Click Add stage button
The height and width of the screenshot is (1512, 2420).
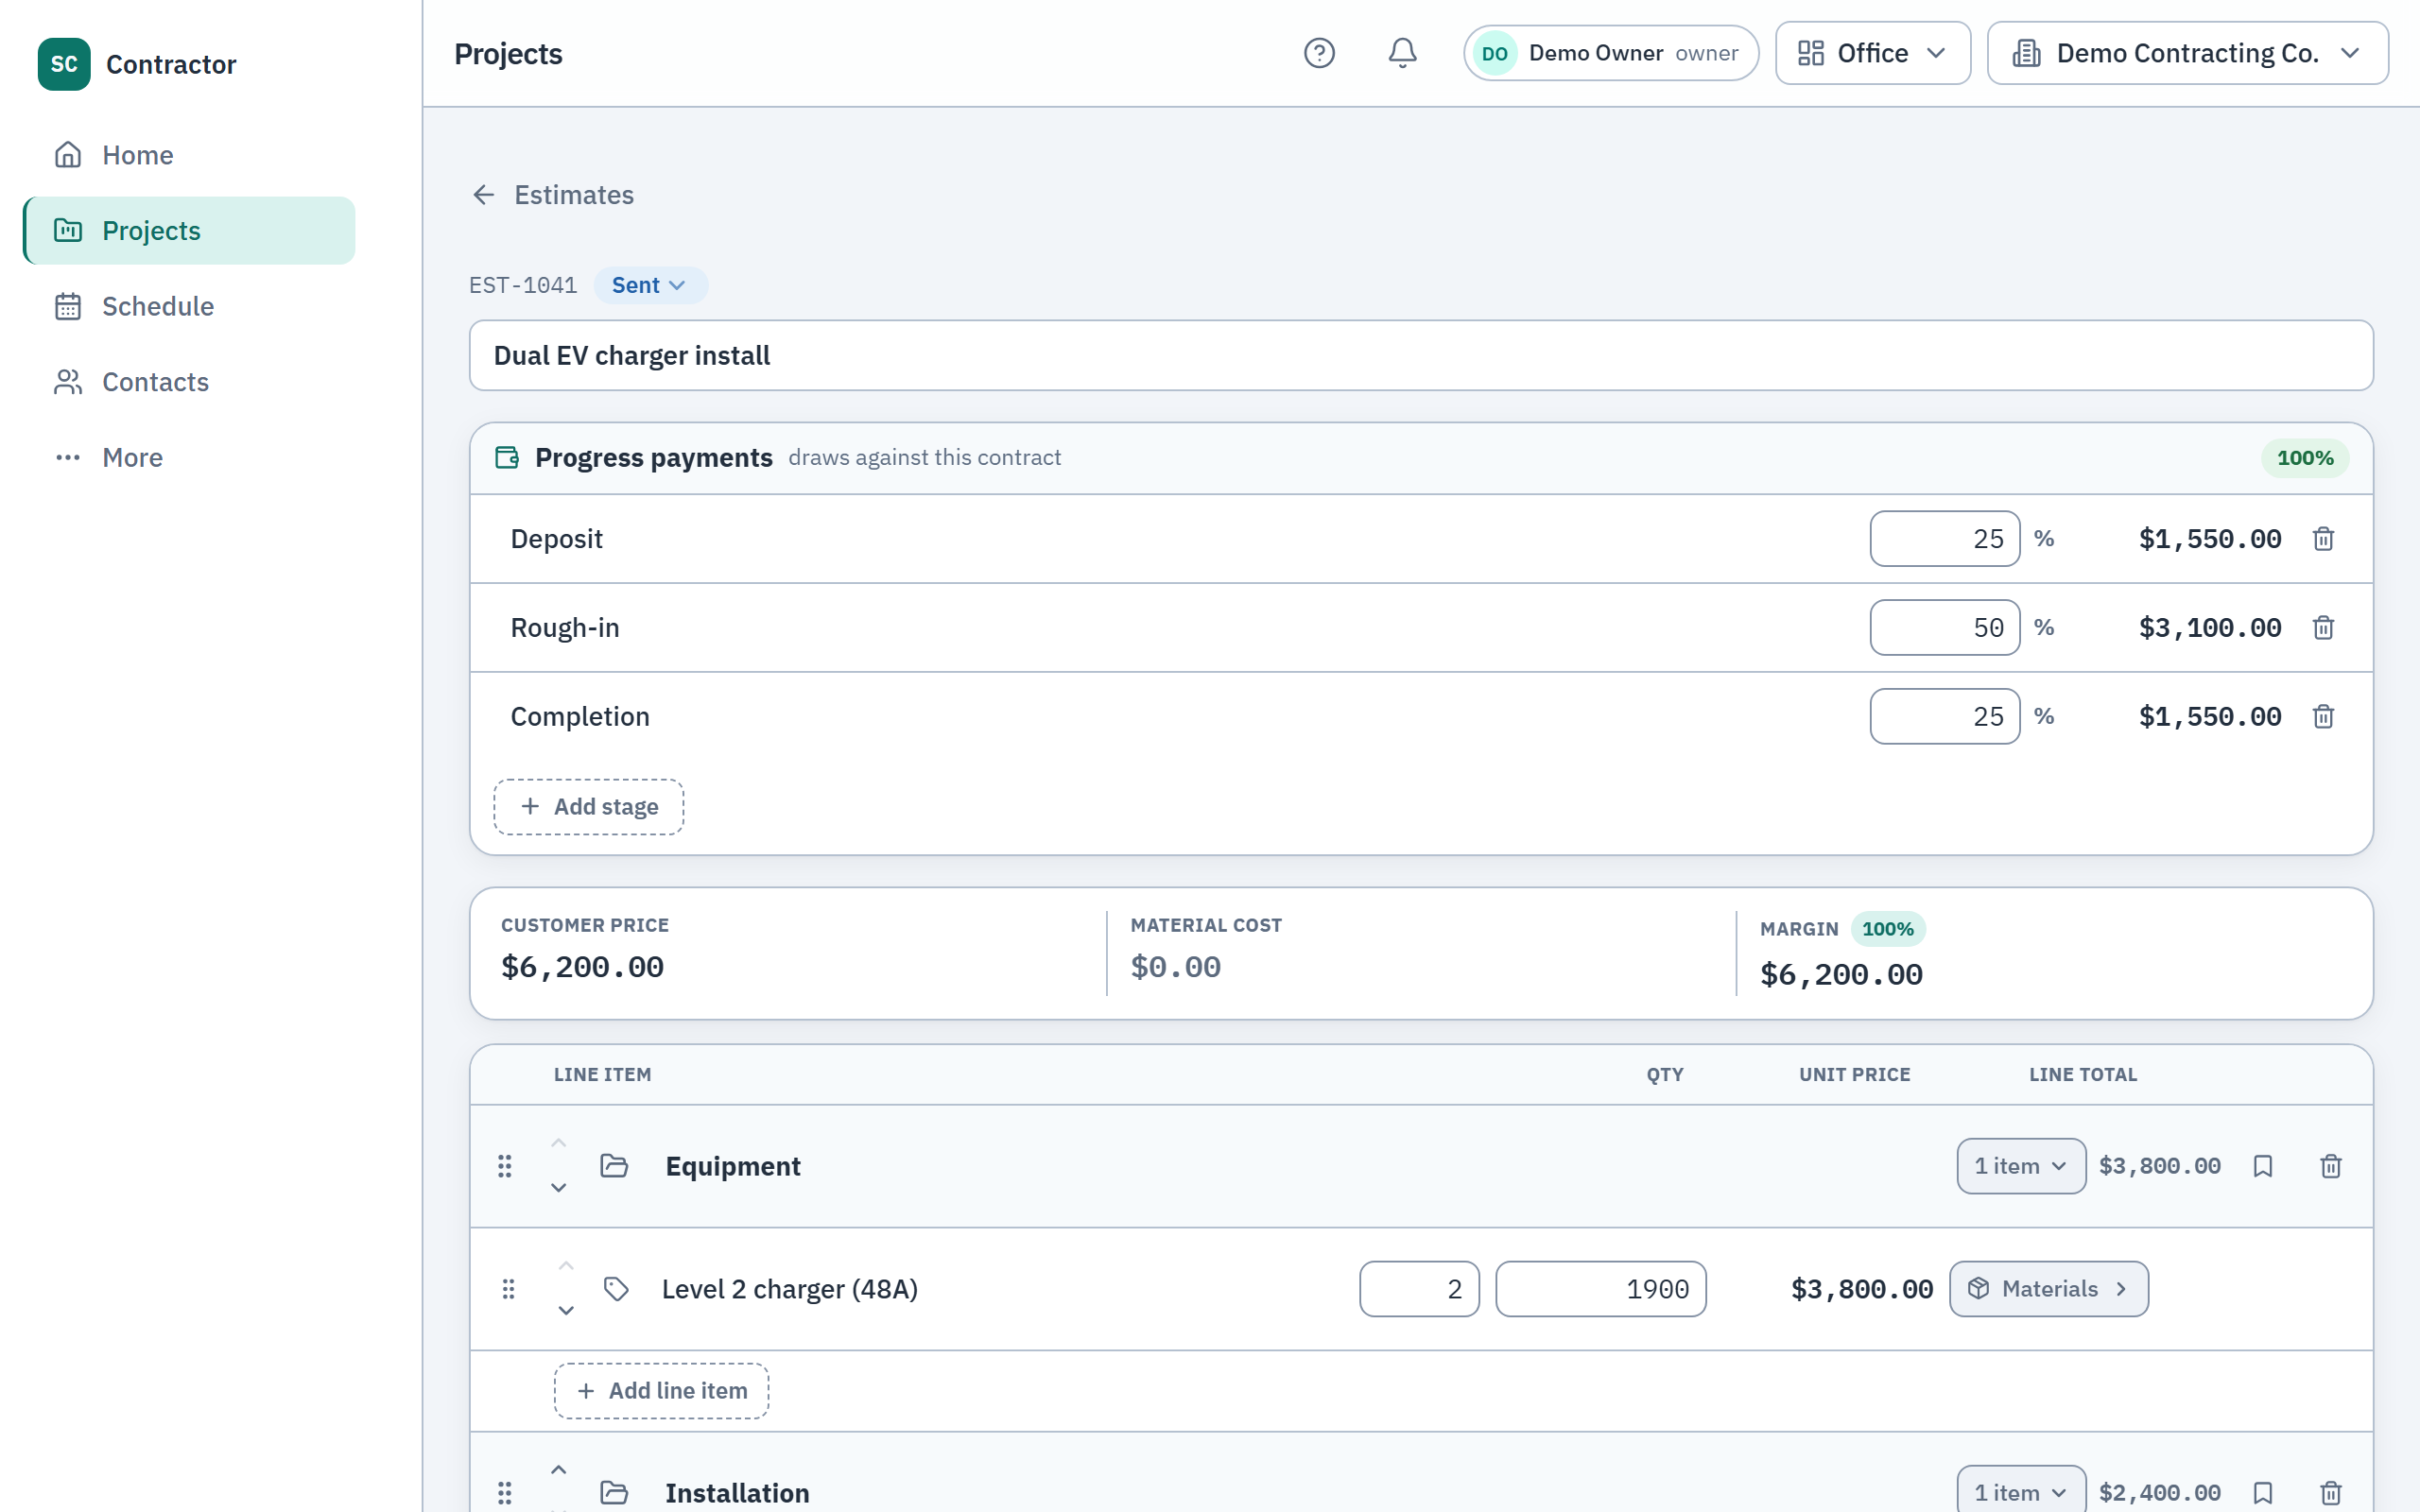tap(589, 807)
